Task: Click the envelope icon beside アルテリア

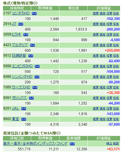Action: 32,45
